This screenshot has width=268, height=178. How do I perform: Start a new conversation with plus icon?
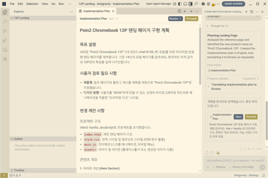pyautogui.click(x=246, y=12)
